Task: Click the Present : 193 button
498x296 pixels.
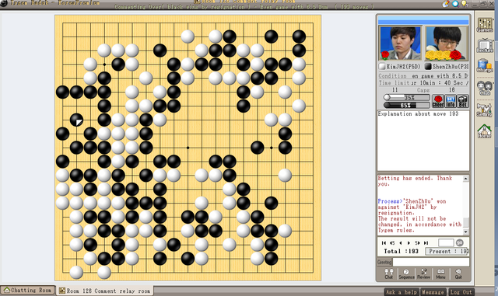Action: click(x=447, y=251)
